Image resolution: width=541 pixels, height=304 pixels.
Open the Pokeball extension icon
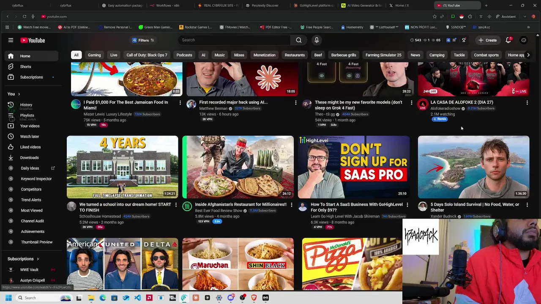(x=462, y=16)
